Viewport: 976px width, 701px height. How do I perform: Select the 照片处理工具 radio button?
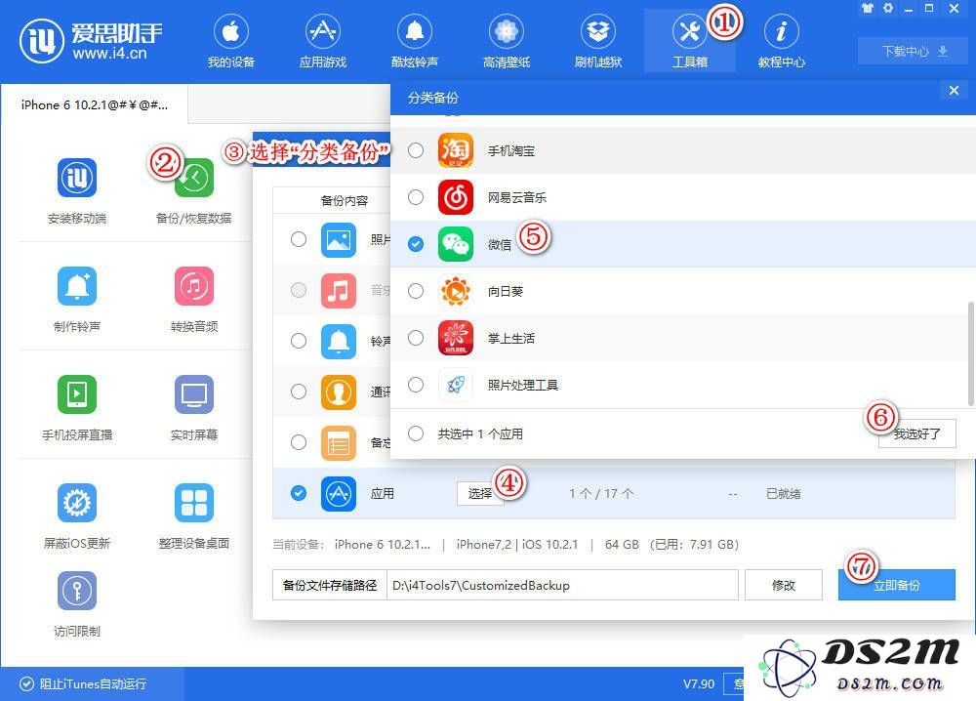click(x=416, y=385)
